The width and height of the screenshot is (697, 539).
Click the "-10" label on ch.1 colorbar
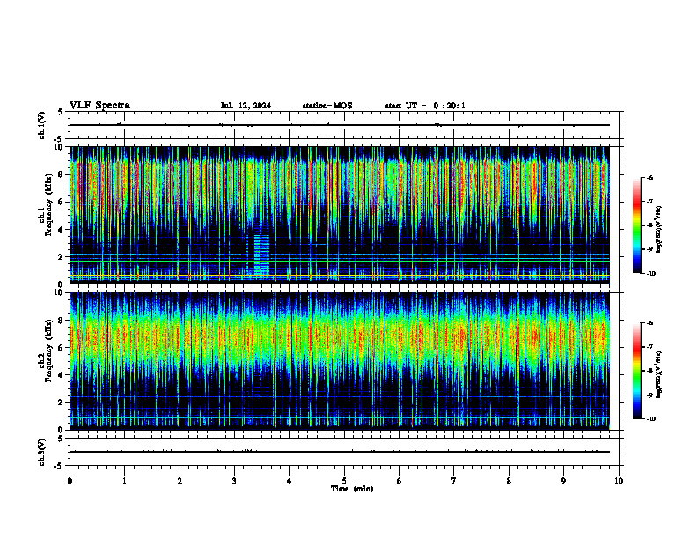pos(650,274)
